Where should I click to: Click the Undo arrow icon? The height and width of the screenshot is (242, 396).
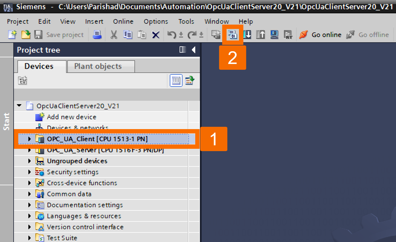(x=172, y=35)
